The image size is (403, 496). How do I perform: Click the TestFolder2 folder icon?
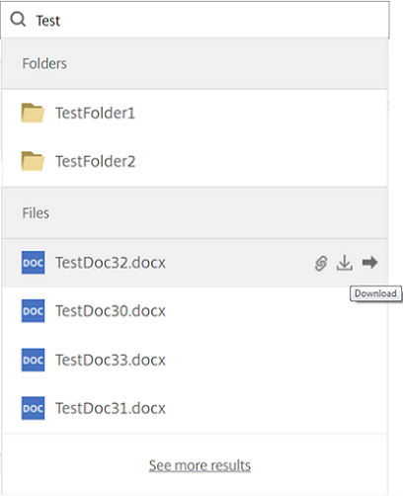pyautogui.click(x=33, y=161)
